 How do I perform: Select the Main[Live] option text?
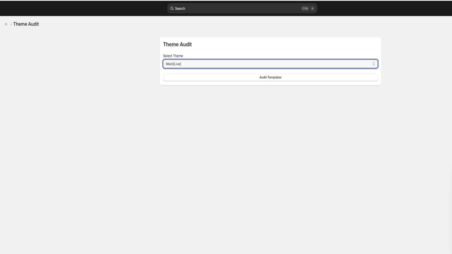[x=173, y=64]
